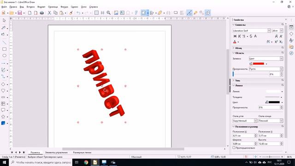Pick the Line tool in the drawing toolbar
This screenshot has height=166, width=295.
tap(4, 42)
